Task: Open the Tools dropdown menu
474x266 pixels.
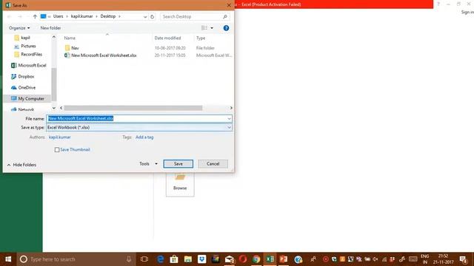Action: click(x=148, y=164)
